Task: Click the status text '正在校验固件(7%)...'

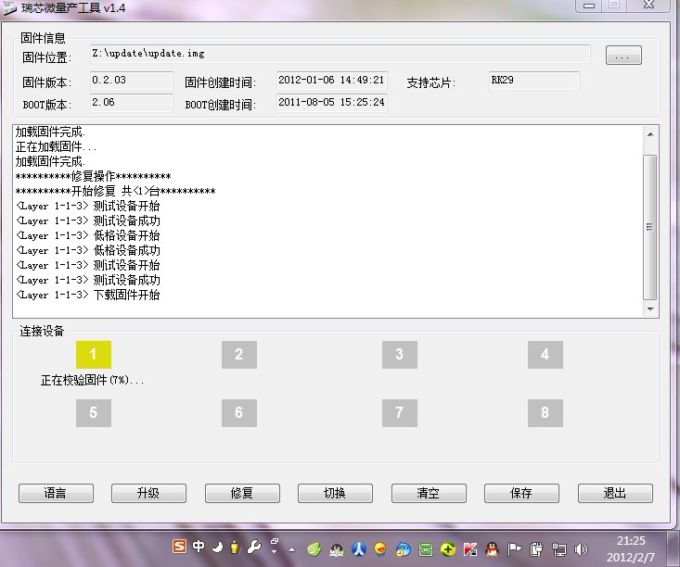Action: point(93,380)
